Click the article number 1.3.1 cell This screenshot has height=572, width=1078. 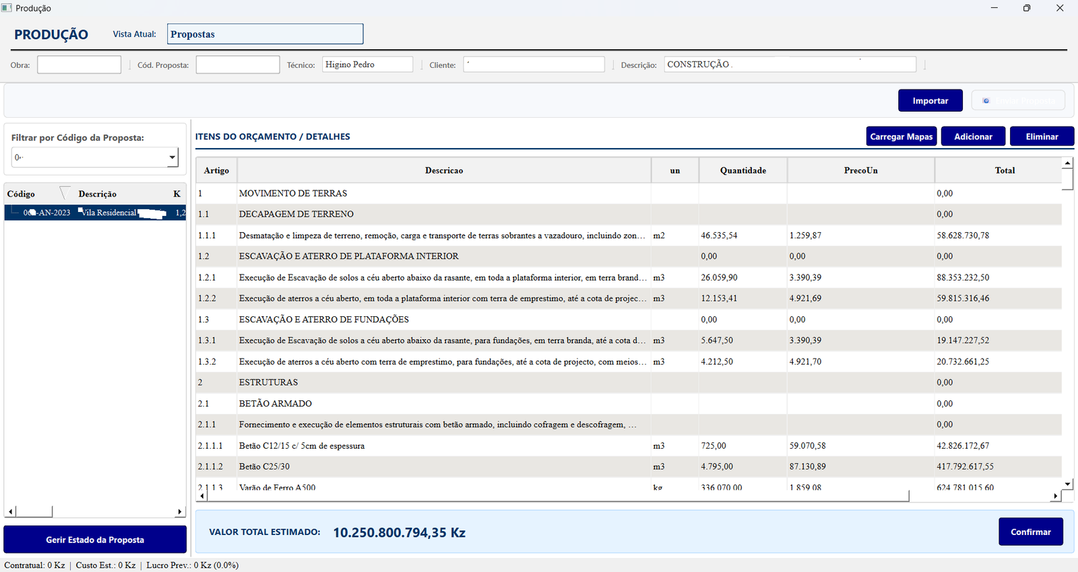(x=216, y=341)
